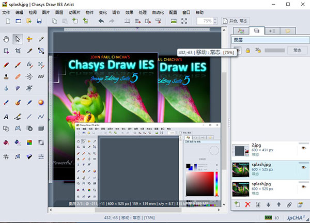
Task: Open the settings sliders tool
Action: pyautogui.click(x=41, y=156)
